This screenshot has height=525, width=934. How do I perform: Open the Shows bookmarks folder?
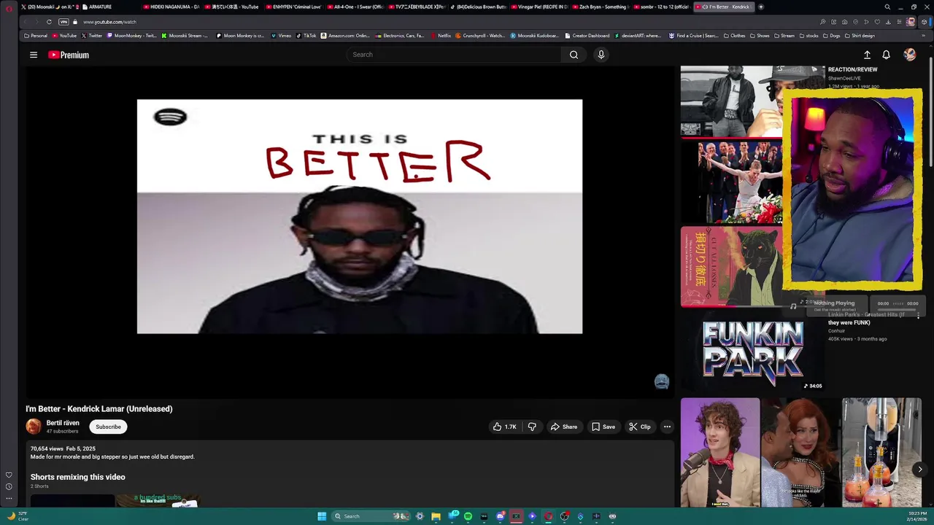(x=760, y=36)
